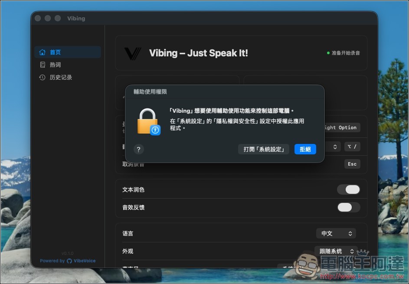Click the lock icon in the permission dialog
Viewport: 409px width, 284px height.
click(x=147, y=122)
